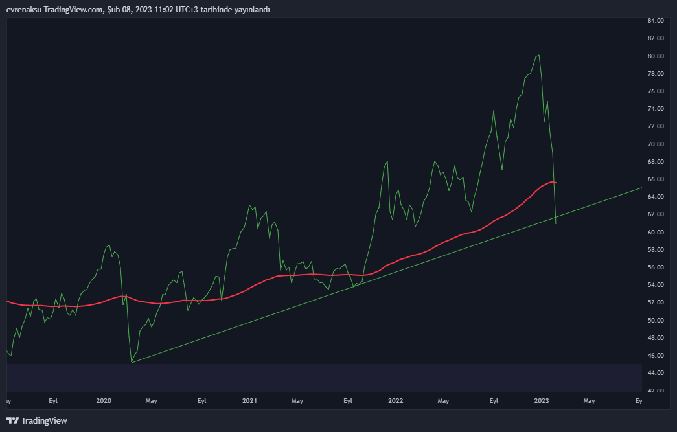This screenshot has height=432, width=677.
Task: Click the 68.00 price axis label
Action: click(656, 161)
